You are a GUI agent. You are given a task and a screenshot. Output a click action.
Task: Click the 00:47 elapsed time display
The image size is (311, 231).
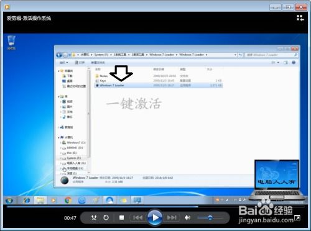[x=70, y=218]
